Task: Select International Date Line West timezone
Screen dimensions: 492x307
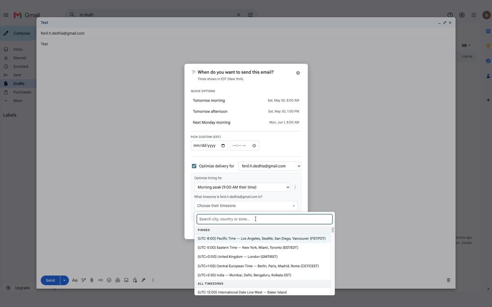Action: (x=262, y=292)
